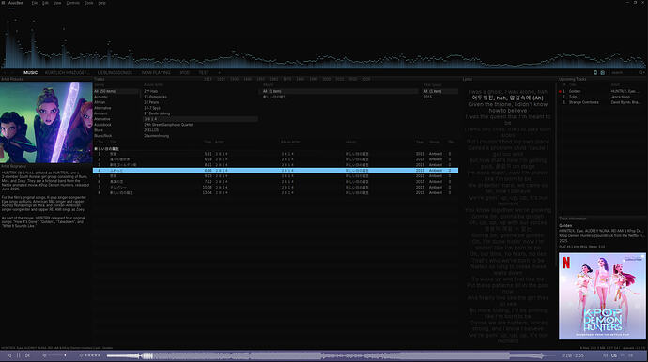Skip to the next track
This screenshot has width=648, height=362.
click(x=27, y=355)
